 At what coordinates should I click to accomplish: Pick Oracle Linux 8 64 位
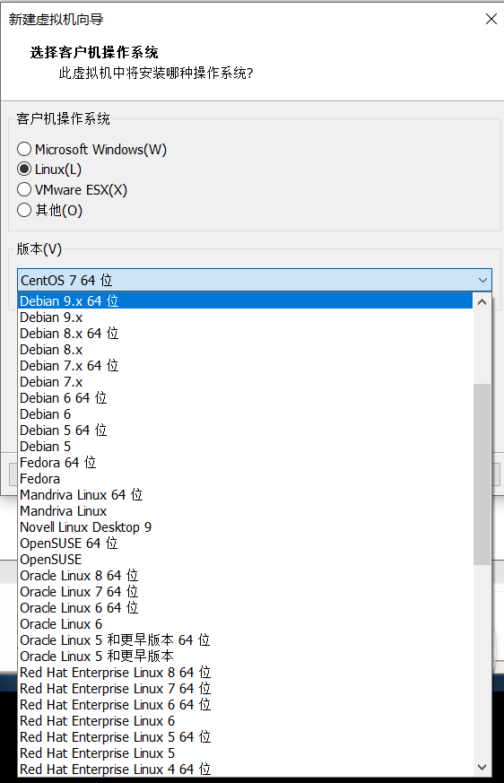tap(245, 576)
